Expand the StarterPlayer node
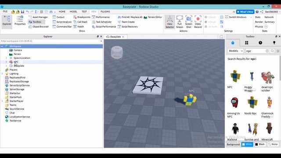 pyautogui.click(x=2, y=101)
